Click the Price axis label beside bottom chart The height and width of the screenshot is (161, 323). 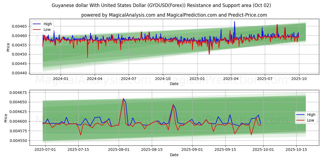(6, 118)
